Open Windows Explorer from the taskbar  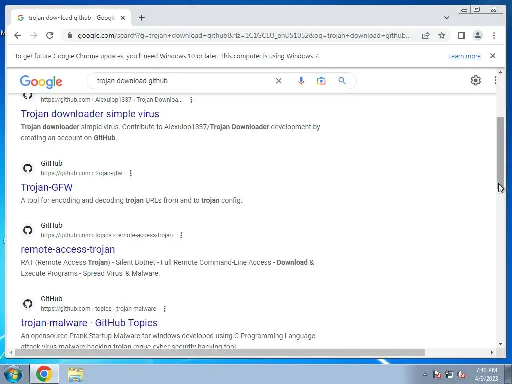click(x=75, y=374)
